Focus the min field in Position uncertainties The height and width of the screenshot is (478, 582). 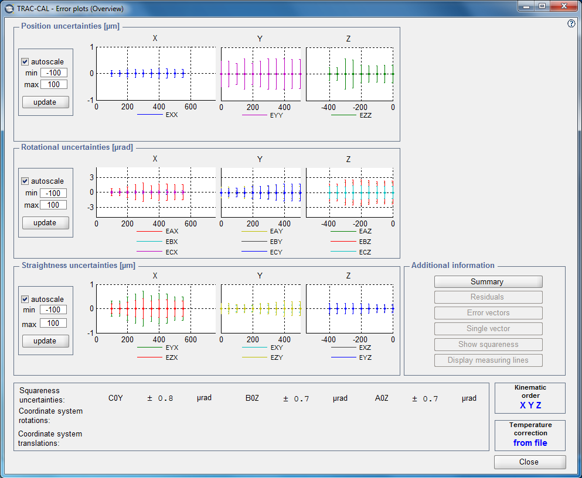coord(54,73)
